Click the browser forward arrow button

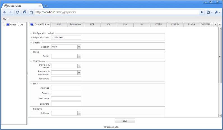tap(11, 12)
